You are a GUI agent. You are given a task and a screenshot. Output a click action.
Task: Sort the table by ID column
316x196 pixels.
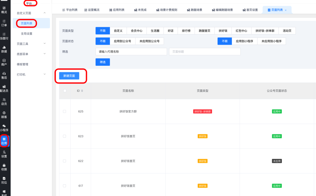(x=82, y=91)
